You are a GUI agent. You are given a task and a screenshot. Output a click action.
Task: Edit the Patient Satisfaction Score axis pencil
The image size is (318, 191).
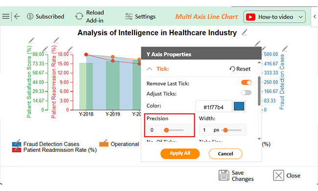coord(31,41)
